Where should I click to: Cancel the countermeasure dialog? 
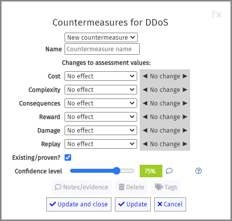(x=170, y=204)
